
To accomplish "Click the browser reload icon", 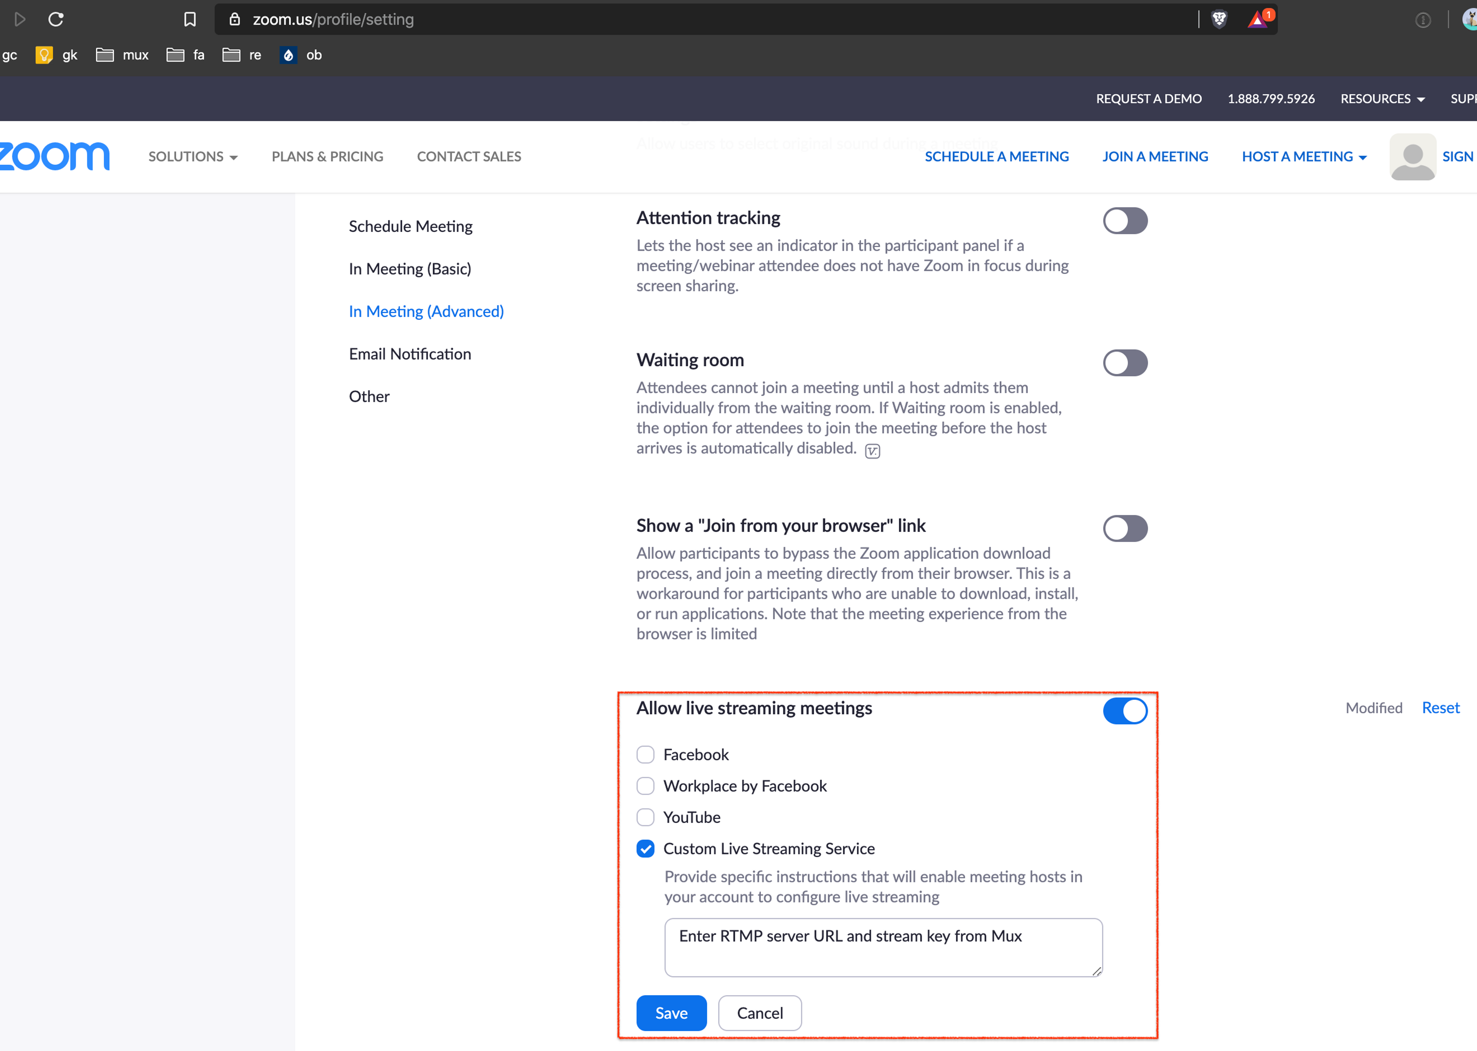I will coord(56,19).
